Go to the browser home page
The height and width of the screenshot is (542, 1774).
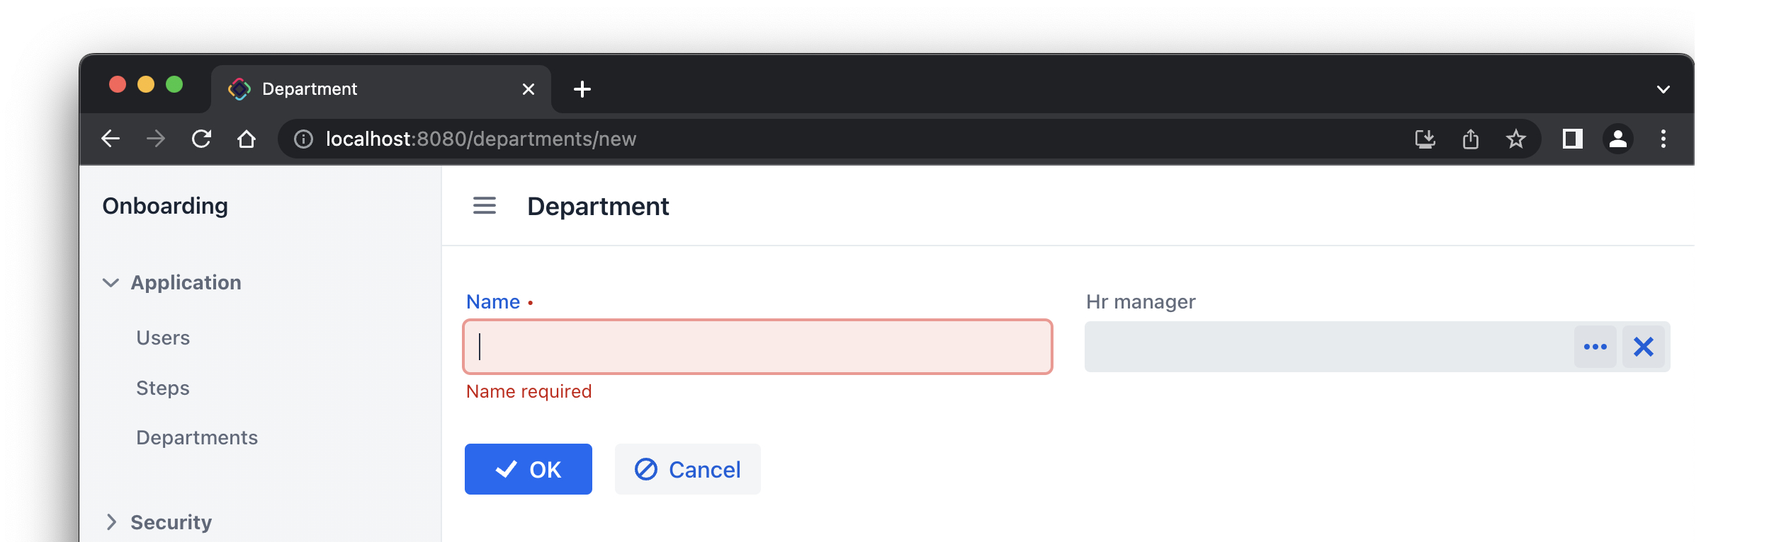coord(247,139)
